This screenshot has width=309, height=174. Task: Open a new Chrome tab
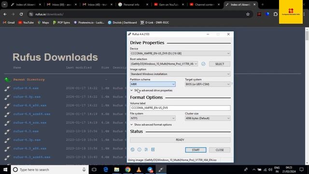tap(262, 4)
